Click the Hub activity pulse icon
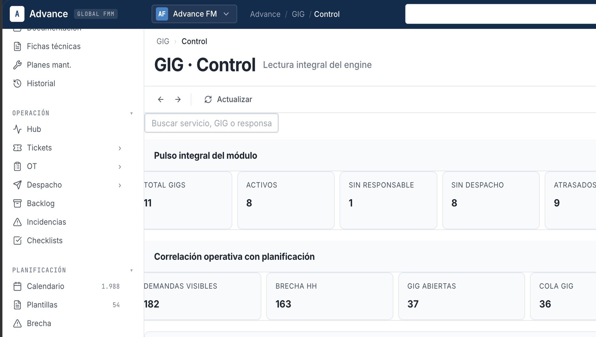Viewport: 596px width, 337px height. coord(17,129)
